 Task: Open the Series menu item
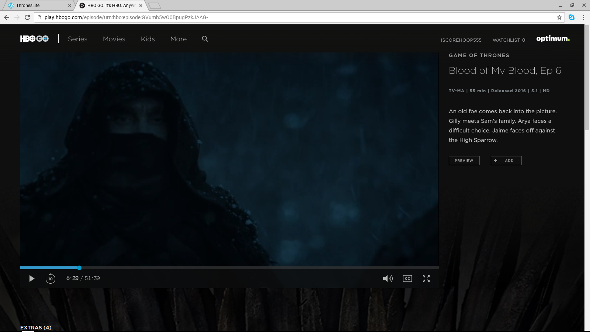click(x=77, y=39)
